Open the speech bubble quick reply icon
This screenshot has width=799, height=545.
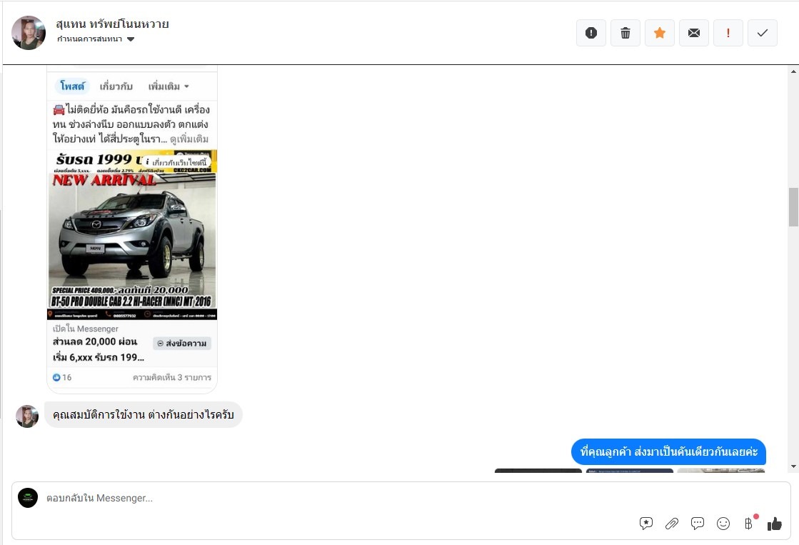[x=698, y=524]
